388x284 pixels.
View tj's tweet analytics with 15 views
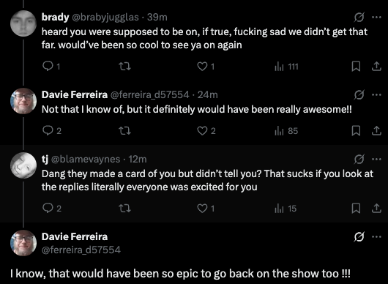click(286, 208)
